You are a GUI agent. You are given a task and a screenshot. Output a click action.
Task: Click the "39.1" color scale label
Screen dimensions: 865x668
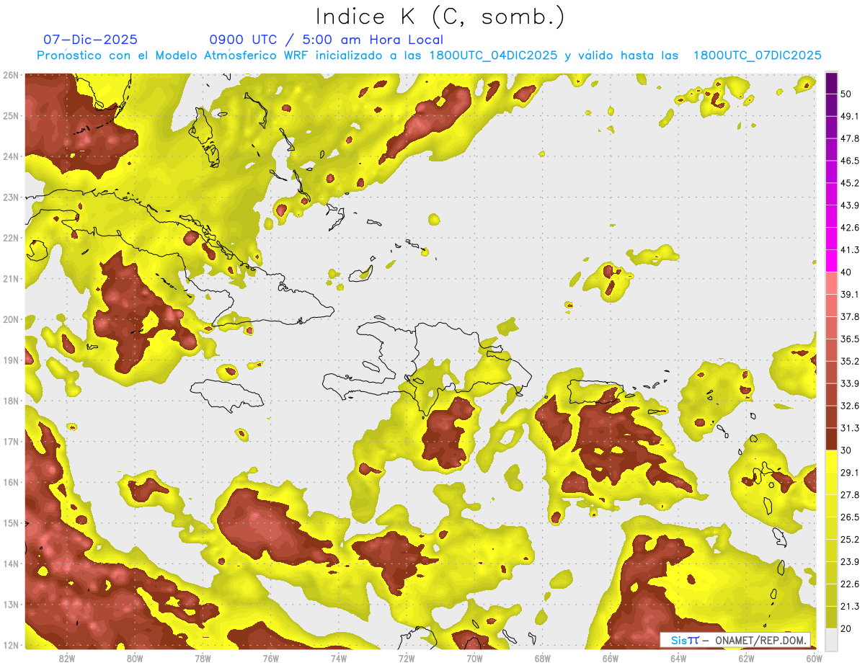pyautogui.click(x=849, y=295)
